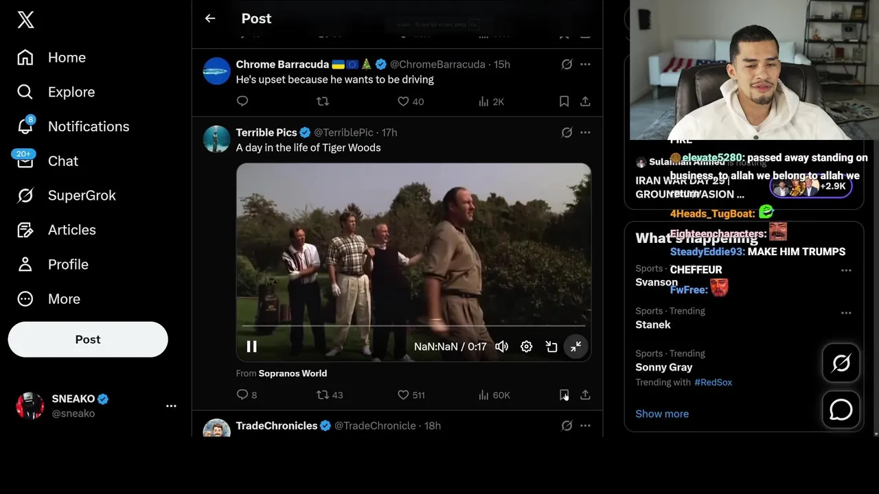Open Stanek trend options dots
Viewport: 879px width, 494px height.
coord(846,313)
